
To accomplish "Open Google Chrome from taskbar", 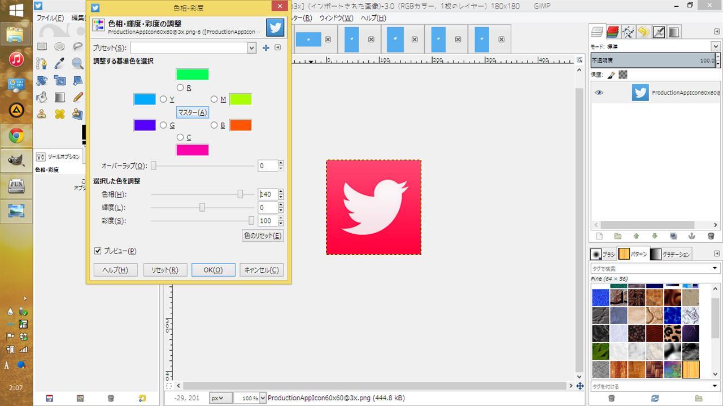I will [16, 136].
